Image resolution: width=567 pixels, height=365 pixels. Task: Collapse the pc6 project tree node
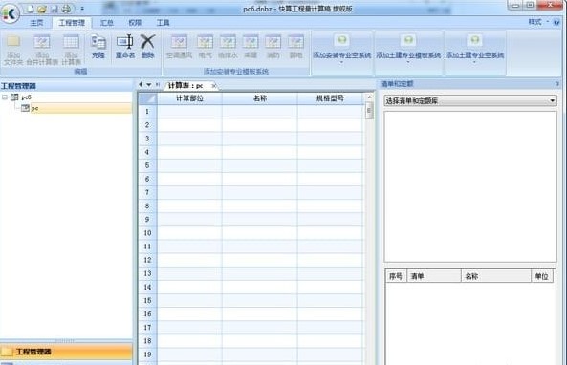[5, 97]
